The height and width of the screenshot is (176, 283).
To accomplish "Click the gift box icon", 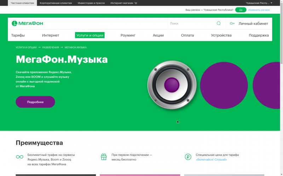I will (x=104, y=157).
